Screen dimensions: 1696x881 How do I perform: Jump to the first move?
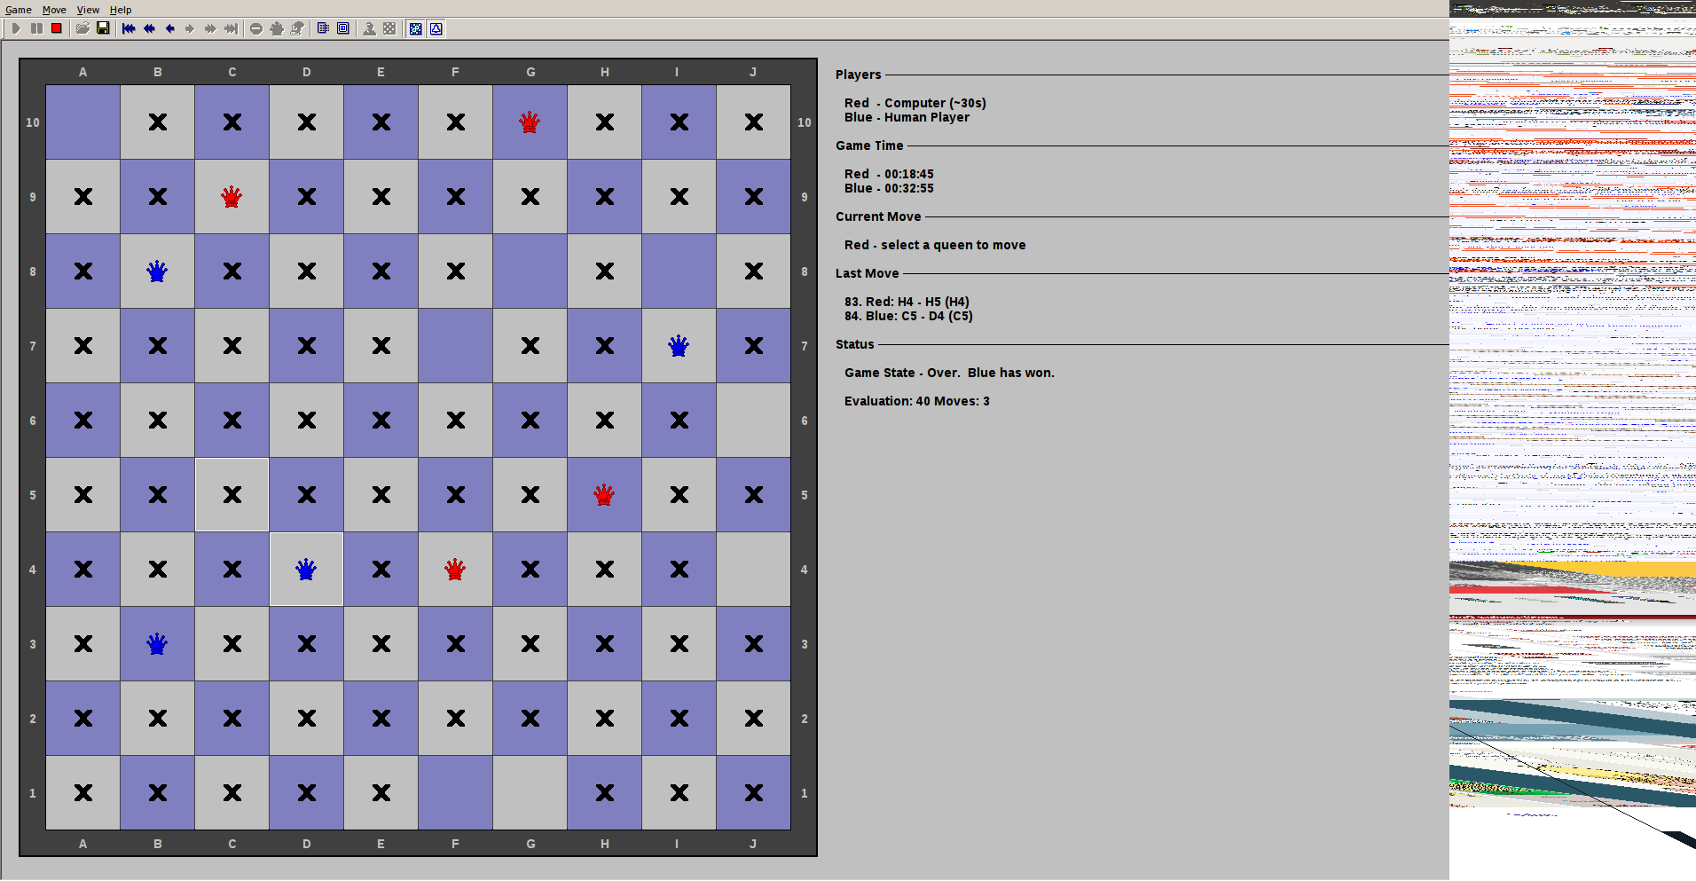tap(129, 28)
